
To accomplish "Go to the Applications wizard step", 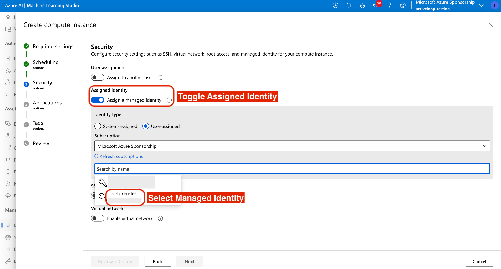I will point(47,103).
